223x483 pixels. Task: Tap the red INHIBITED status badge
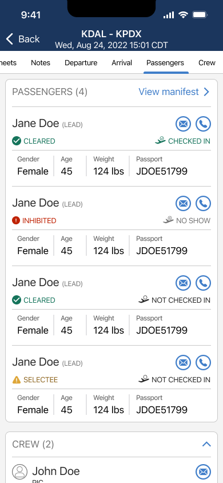pos(34,220)
